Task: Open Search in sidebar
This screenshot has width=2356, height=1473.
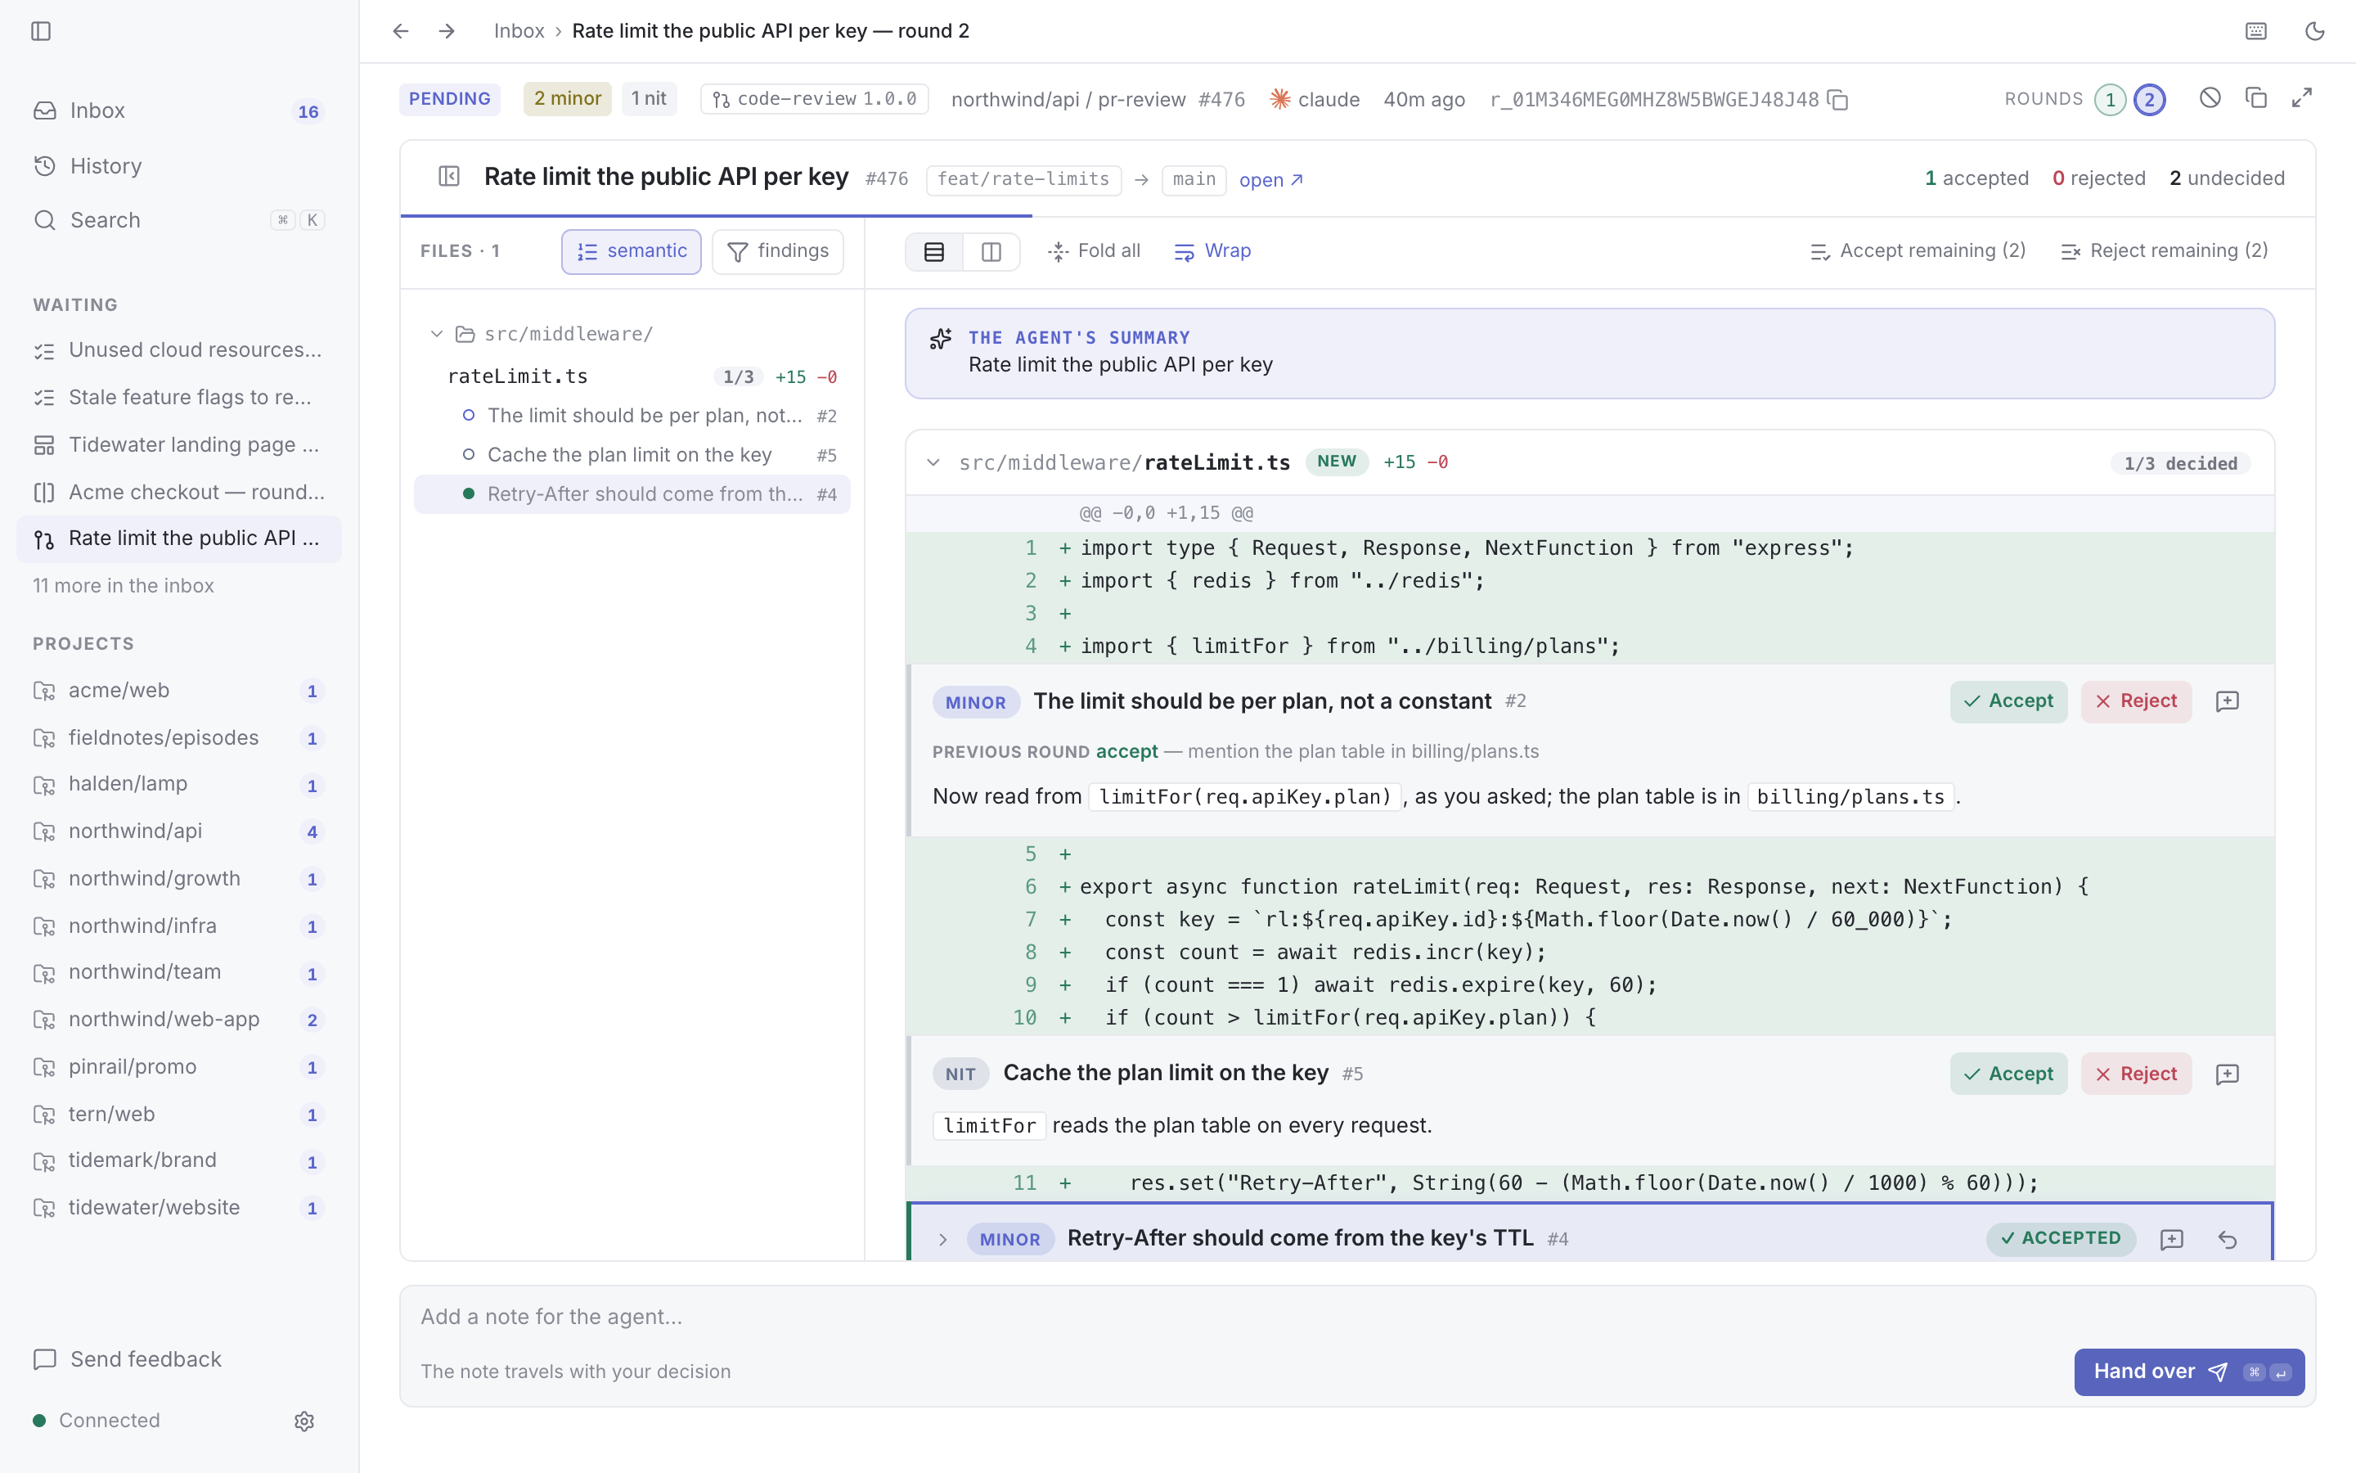Action: pos(179,220)
